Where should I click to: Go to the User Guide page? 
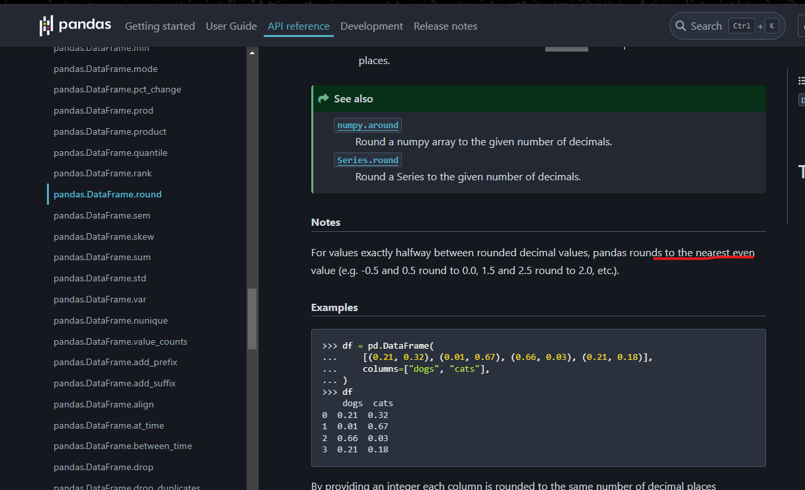click(231, 26)
